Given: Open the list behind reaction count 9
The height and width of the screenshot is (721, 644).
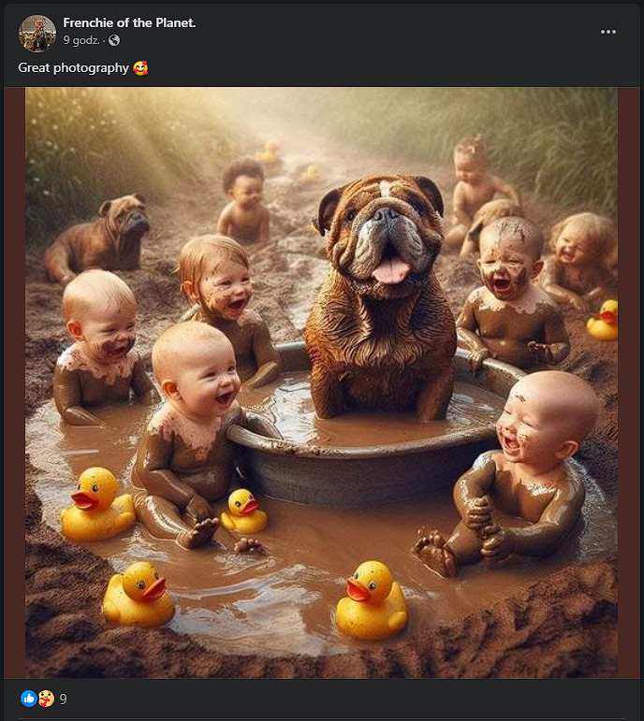Looking at the screenshot, I should pyautogui.click(x=63, y=699).
